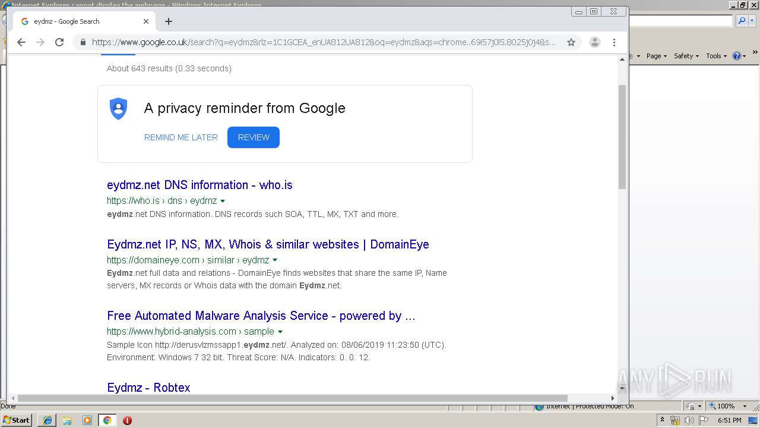Viewport: 760px width, 428px height.
Task: Open Internet Explorer from the taskbar
Action: click(47, 420)
